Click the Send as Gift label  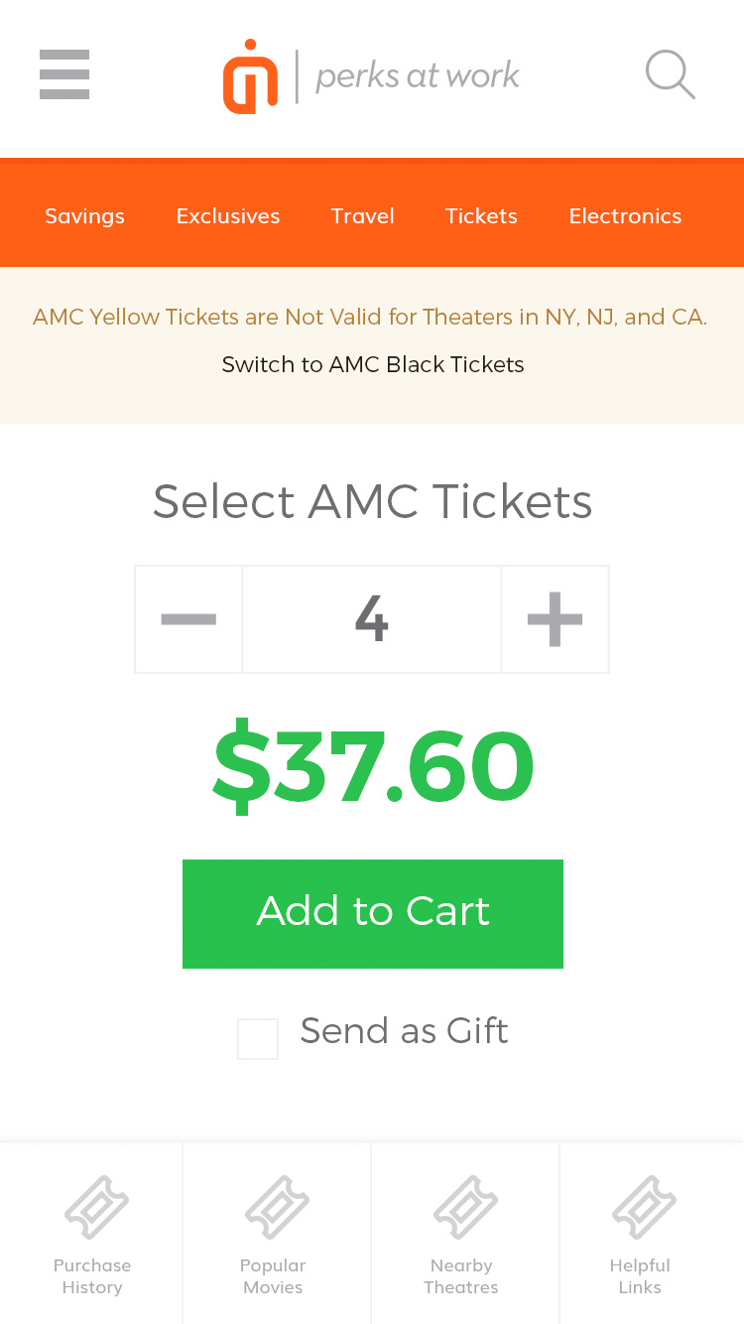tap(404, 1031)
